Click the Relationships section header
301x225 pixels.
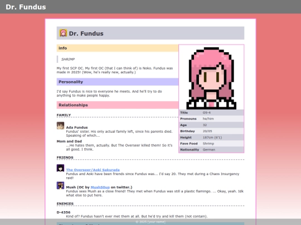[x=118, y=105]
